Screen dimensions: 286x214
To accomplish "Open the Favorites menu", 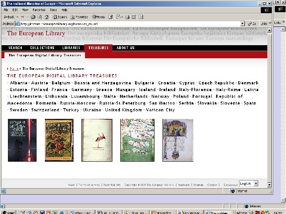I will 39,10.
